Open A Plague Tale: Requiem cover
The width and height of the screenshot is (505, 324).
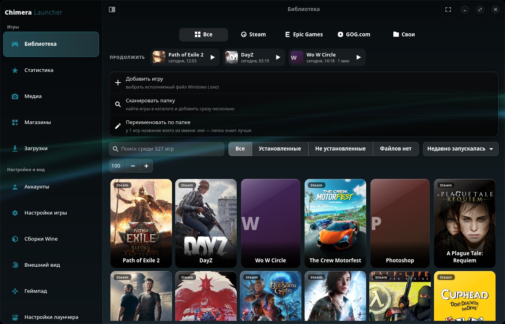(x=465, y=223)
